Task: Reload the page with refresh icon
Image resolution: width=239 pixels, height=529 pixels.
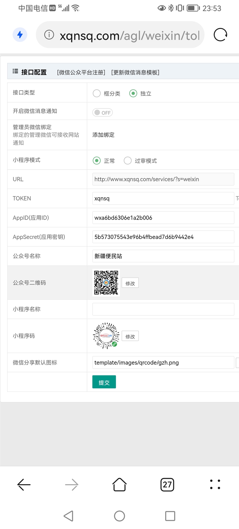Action: tap(220, 35)
